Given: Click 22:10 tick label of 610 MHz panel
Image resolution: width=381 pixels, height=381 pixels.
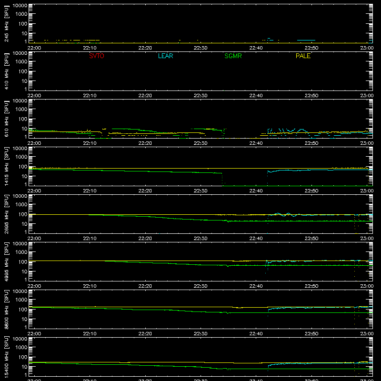Looking at the screenshot, I should (x=90, y=143).
